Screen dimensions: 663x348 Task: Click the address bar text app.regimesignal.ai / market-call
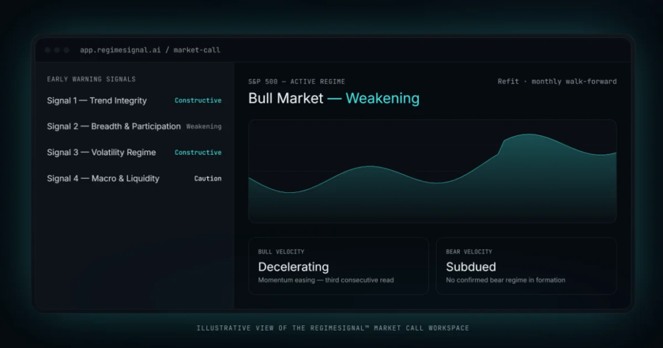pos(150,50)
